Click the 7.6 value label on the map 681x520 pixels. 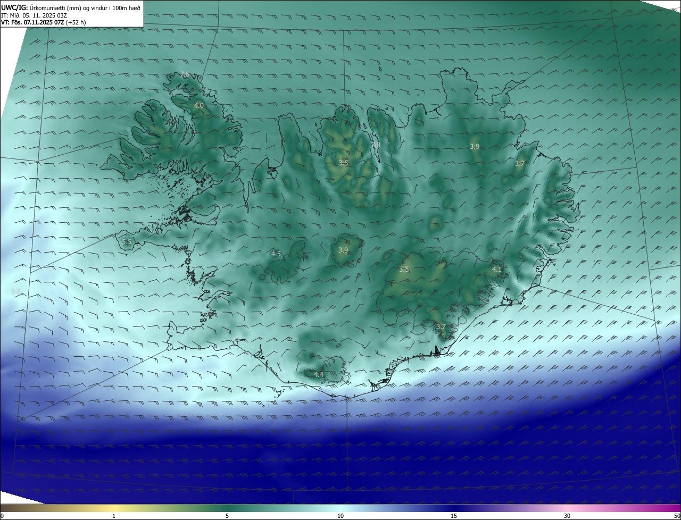point(185,74)
